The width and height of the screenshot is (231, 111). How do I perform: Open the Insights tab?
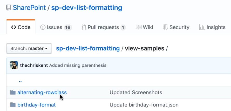tap(212, 27)
